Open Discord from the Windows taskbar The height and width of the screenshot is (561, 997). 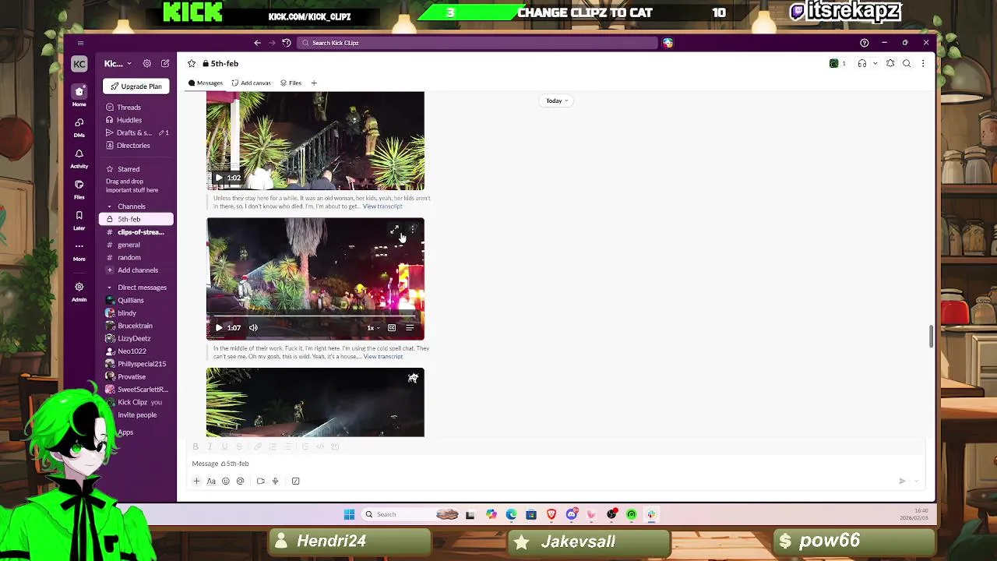572,514
